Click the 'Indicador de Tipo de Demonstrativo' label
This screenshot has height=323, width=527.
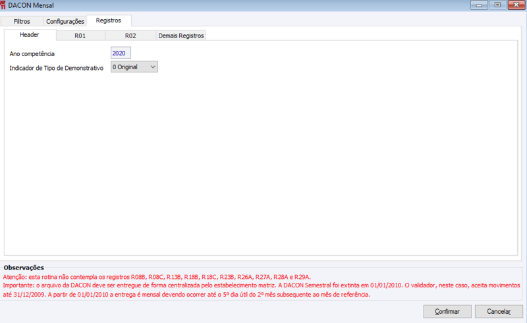click(57, 68)
